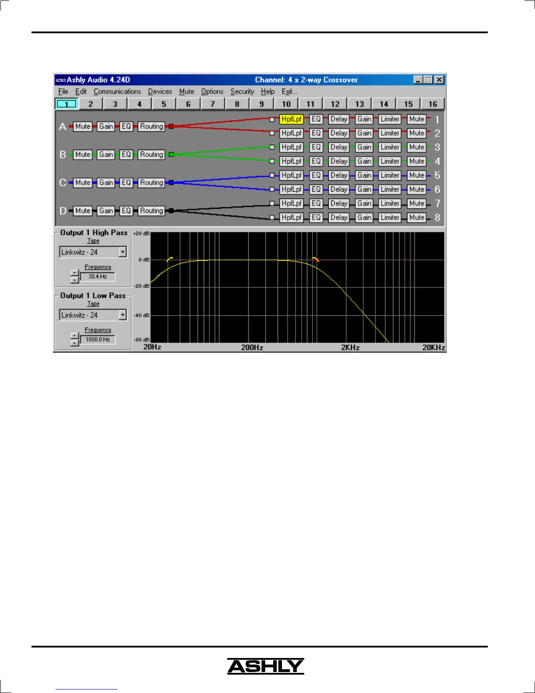The width and height of the screenshot is (535, 693).
Task: Click the Exit menu item
Action: 289,91
